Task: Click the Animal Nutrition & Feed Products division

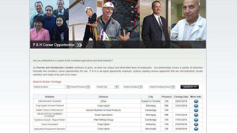Action: (x=103, y=110)
